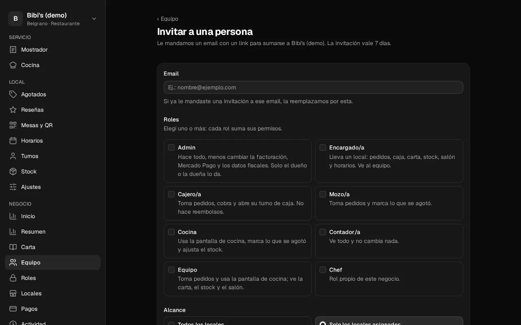
Task: Check the Cajero/a role checkbox
Action: [x=171, y=194]
